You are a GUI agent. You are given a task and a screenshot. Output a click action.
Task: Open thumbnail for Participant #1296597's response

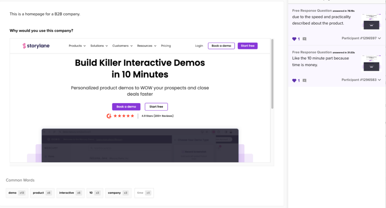[x=371, y=22]
